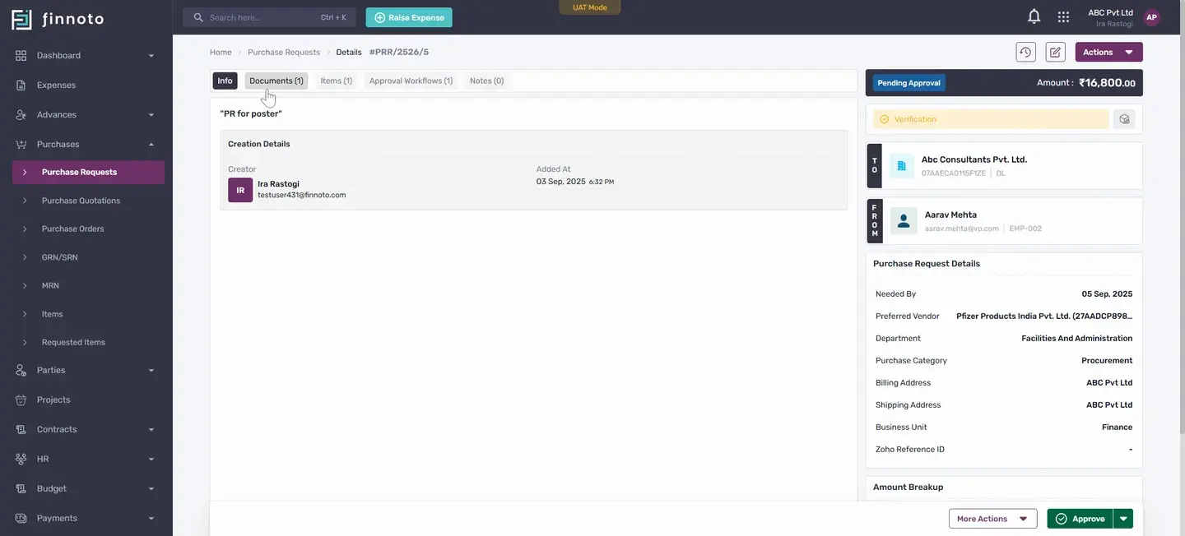The height and width of the screenshot is (536, 1185).
Task: Click the Pending Approval status badge
Action: 909,83
